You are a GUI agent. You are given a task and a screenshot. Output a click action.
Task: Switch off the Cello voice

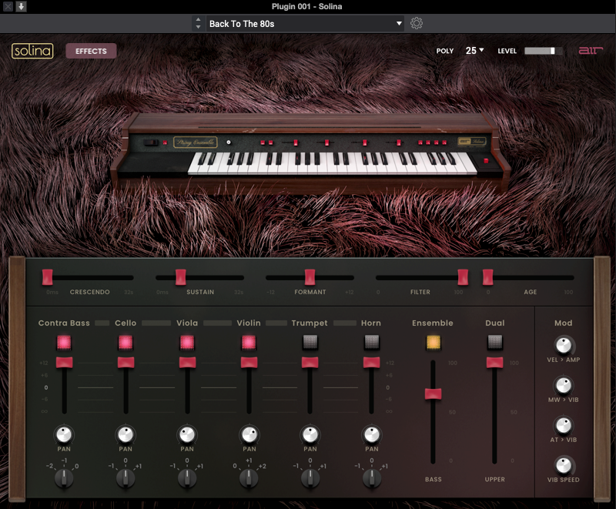point(126,341)
